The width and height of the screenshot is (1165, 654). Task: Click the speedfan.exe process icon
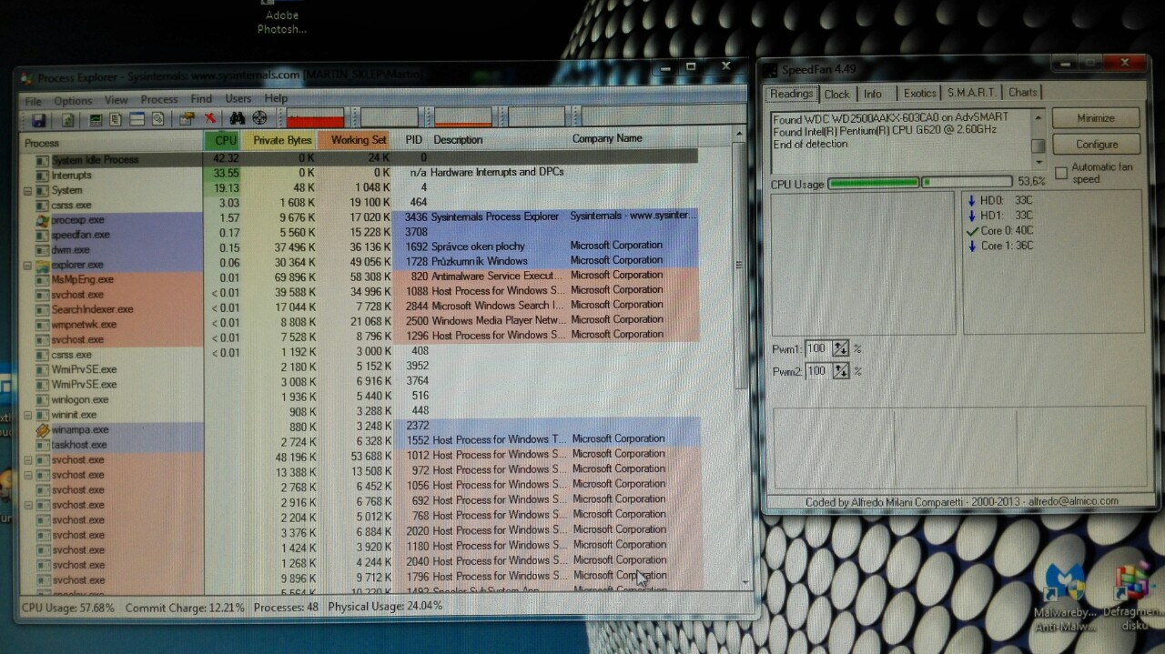click(42, 235)
